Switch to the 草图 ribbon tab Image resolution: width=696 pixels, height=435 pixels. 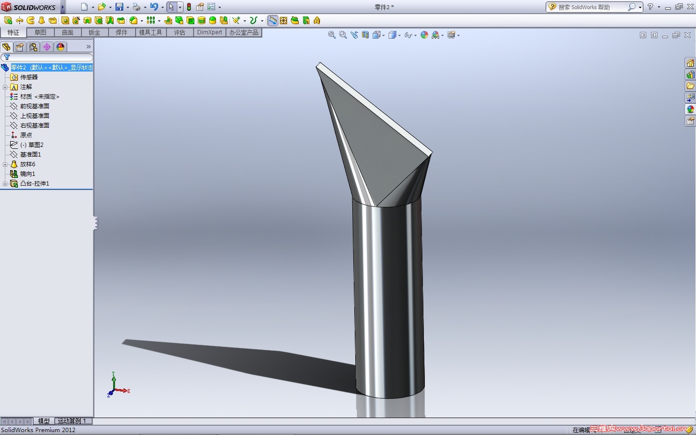pos(40,32)
